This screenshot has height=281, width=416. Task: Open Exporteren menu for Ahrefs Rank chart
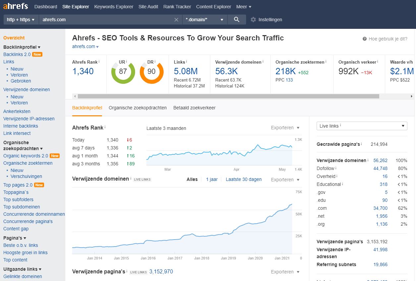click(x=285, y=128)
